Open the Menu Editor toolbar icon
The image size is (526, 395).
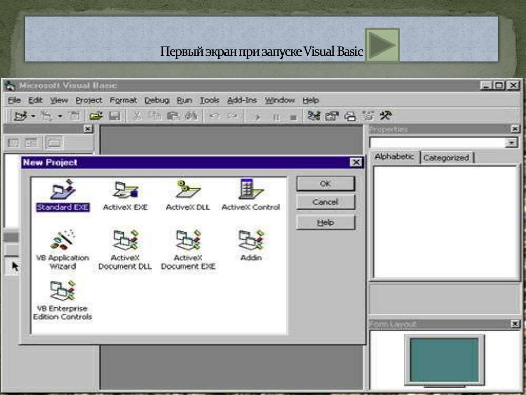[x=73, y=116]
